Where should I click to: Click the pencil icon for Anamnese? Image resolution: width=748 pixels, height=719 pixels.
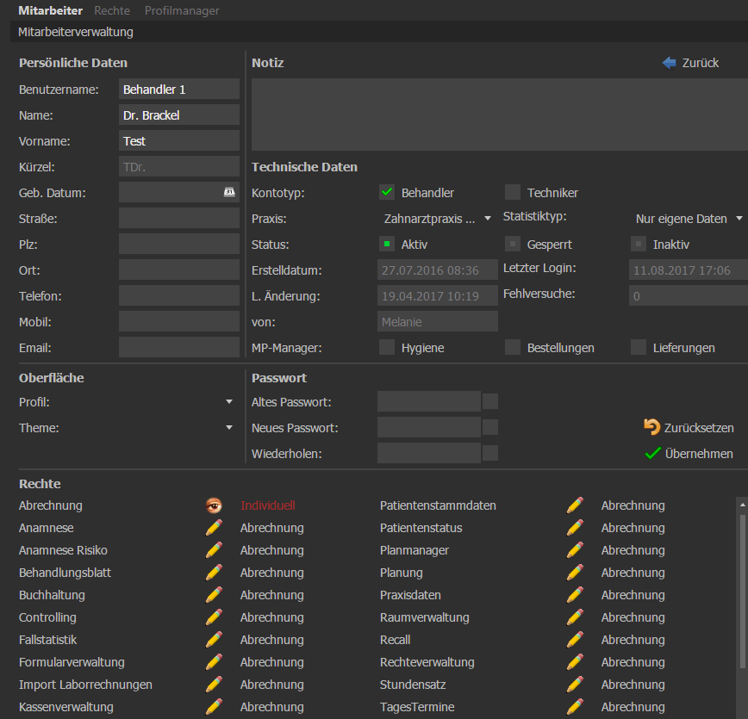click(x=214, y=528)
